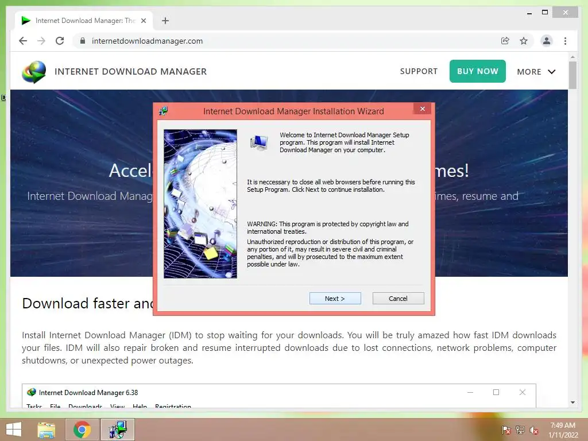Open the SUPPORT page
Viewport: 588px width, 441px height.
(419, 71)
